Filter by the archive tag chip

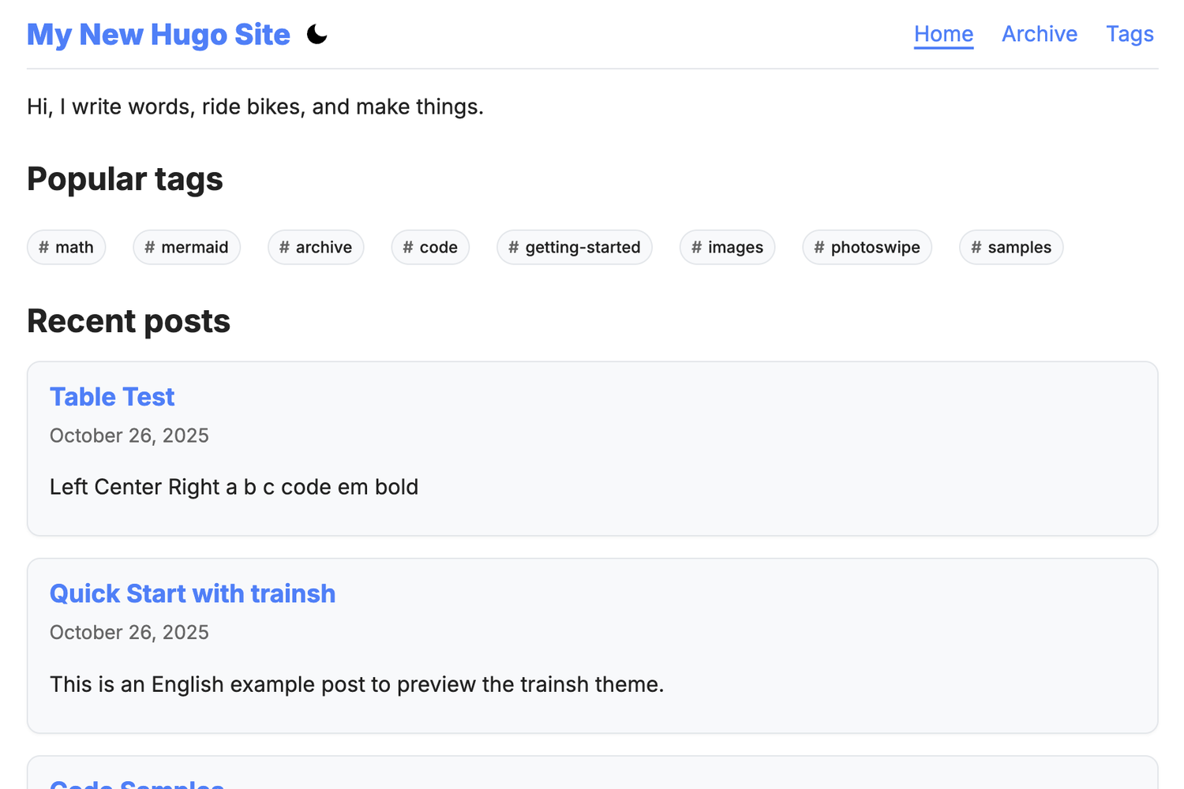click(316, 248)
